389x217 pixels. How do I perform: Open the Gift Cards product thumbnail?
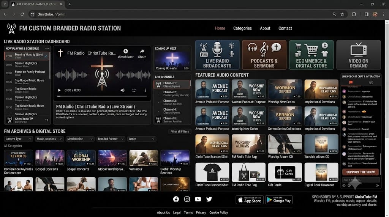(285, 172)
